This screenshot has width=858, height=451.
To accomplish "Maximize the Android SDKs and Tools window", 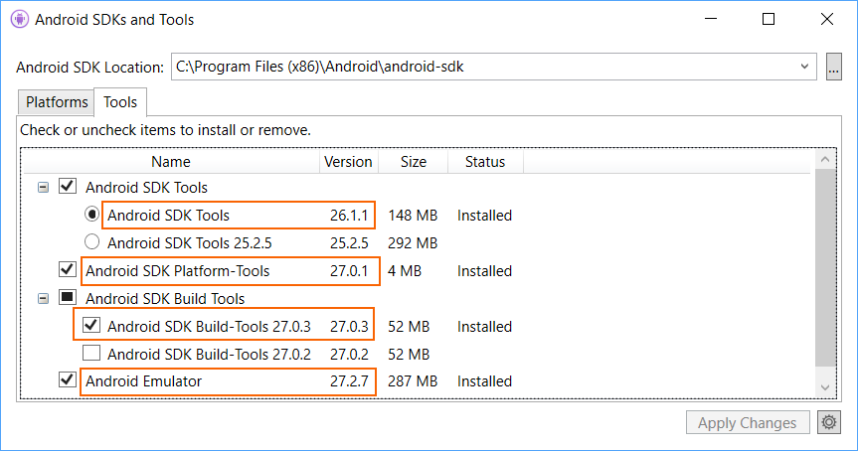I will coord(769,19).
